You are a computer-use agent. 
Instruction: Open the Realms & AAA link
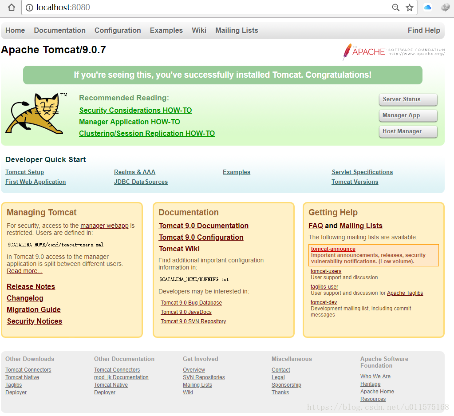[x=134, y=172]
